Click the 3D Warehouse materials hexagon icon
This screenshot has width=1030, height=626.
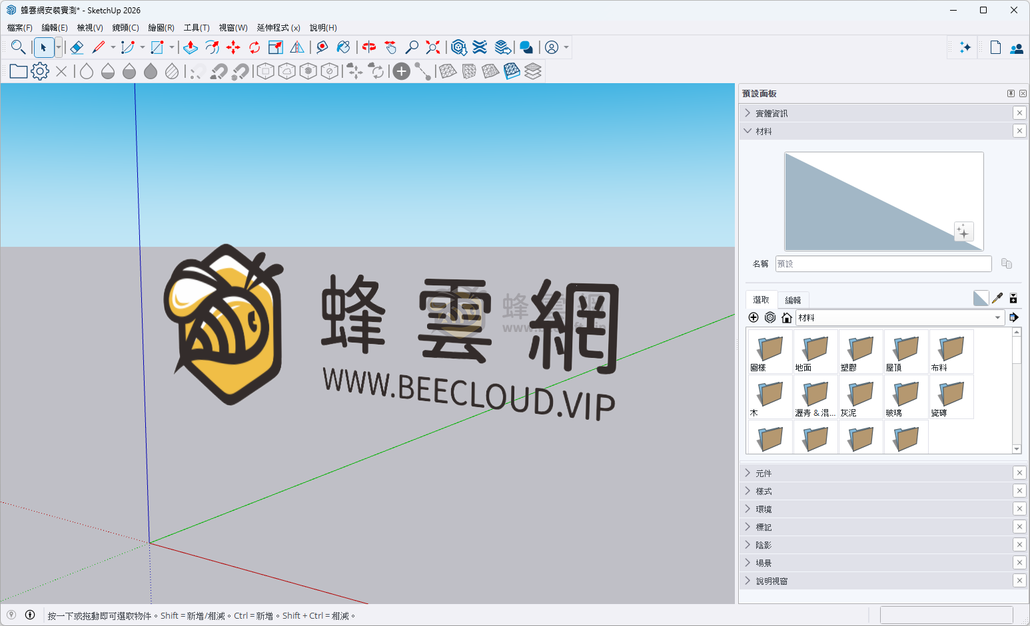pyautogui.click(x=770, y=317)
